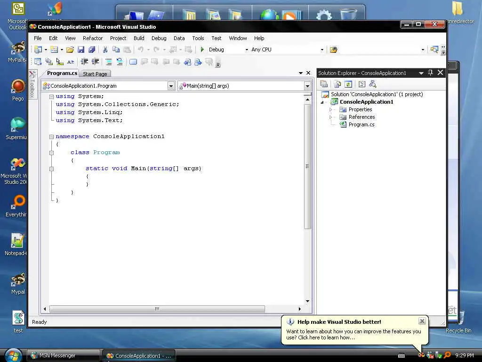
Task: Save Program.cs with the floppy disk icon
Action: (81, 49)
